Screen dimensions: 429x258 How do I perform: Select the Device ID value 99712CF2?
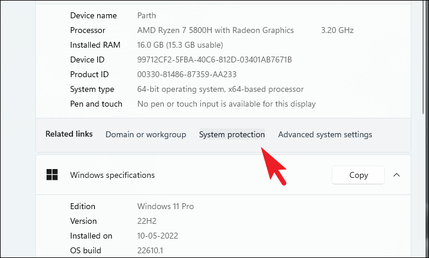pos(214,59)
